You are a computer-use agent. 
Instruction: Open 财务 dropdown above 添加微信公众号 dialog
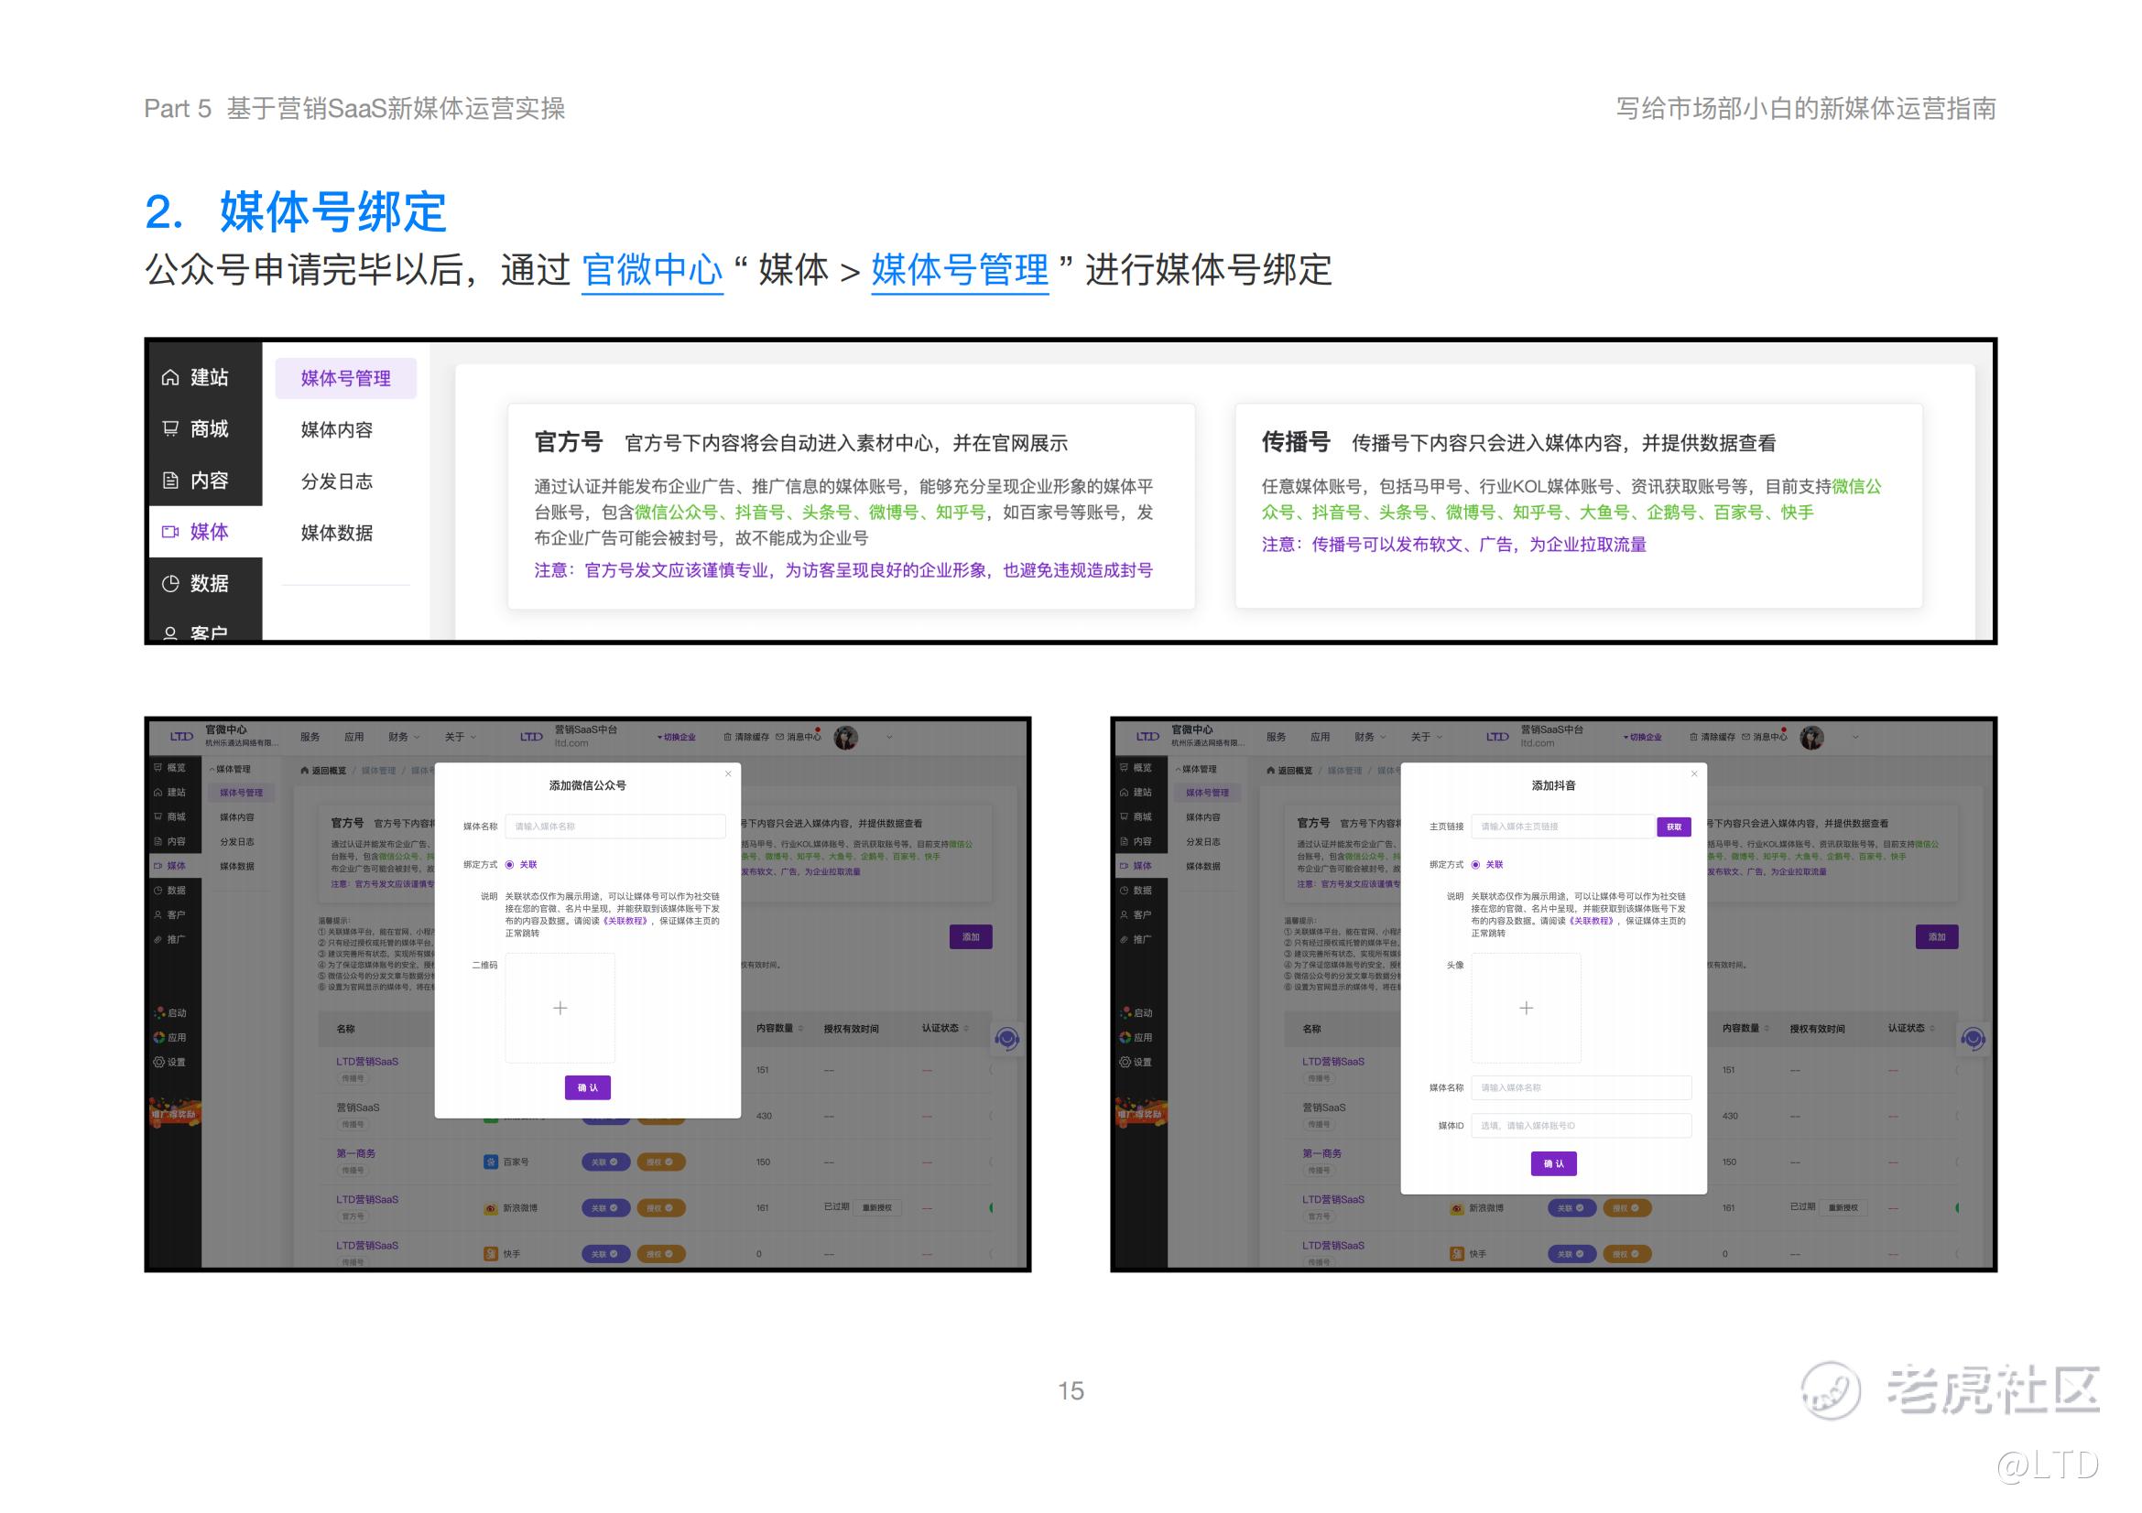(403, 738)
